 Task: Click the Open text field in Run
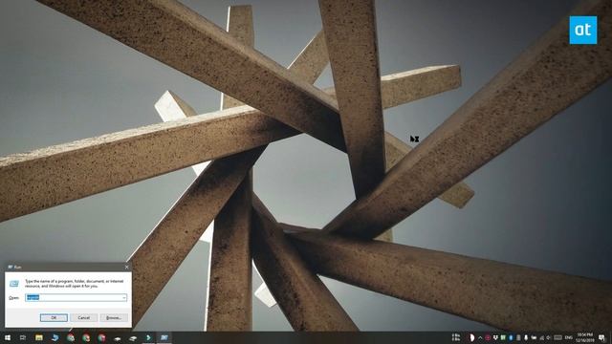[76, 297]
